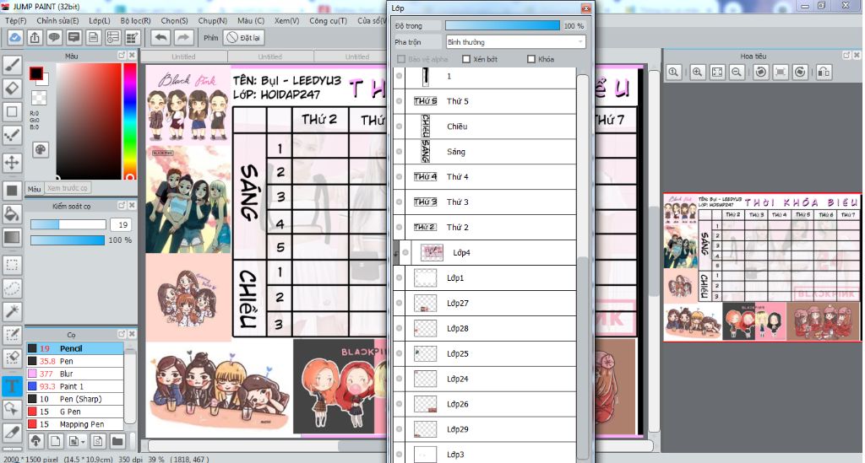This screenshot has height=463, width=865.
Task: Open the Chọn(S) menu
Action: click(174, 20)
